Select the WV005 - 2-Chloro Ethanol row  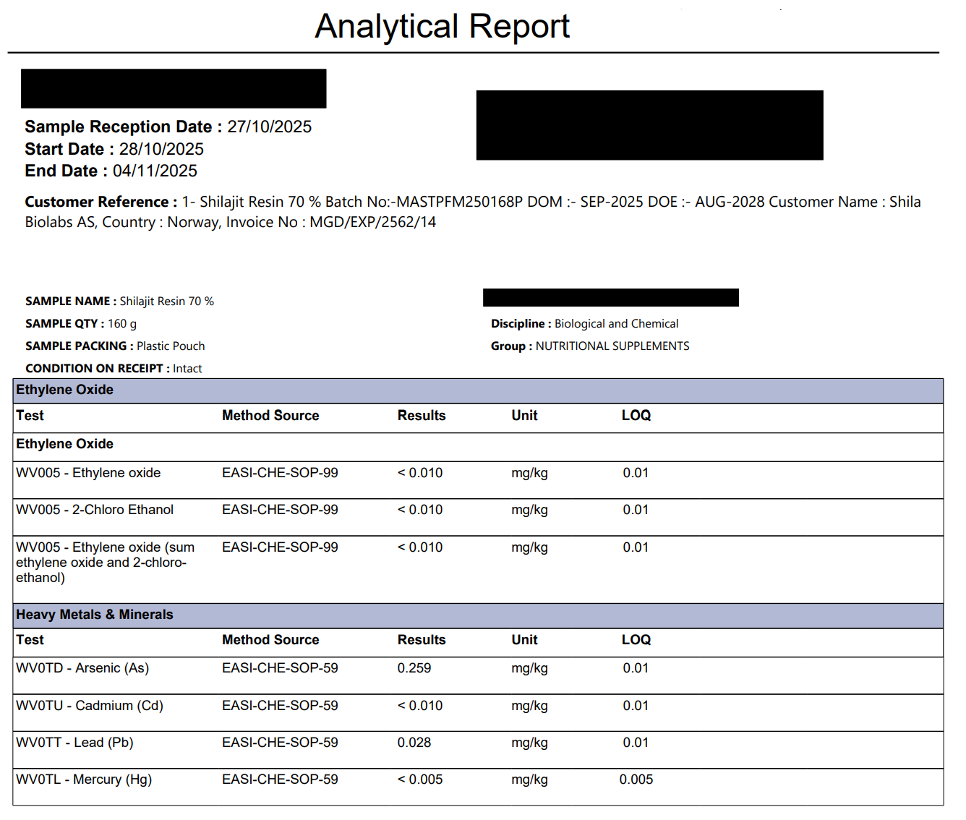pyautogui.click(x=95, y=510)
